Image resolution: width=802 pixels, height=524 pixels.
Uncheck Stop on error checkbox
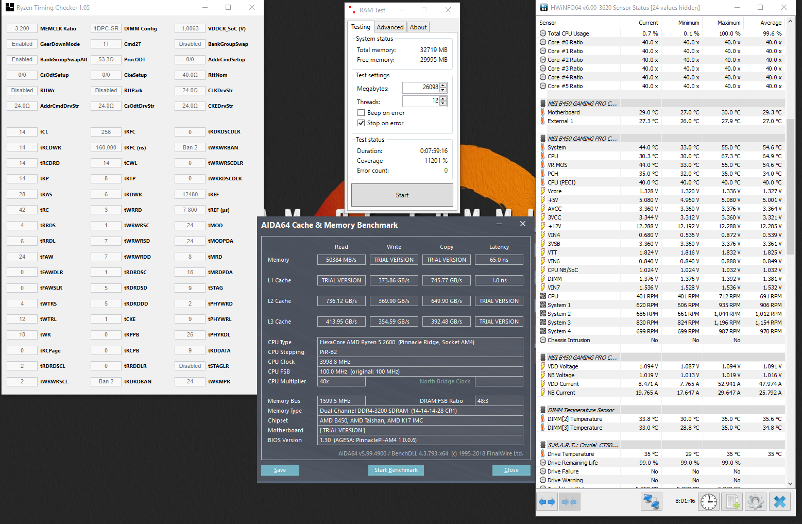361,123
